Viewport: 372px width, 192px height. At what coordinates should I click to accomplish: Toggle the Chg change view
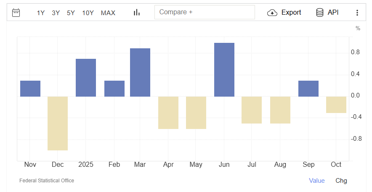coord(341,181)
